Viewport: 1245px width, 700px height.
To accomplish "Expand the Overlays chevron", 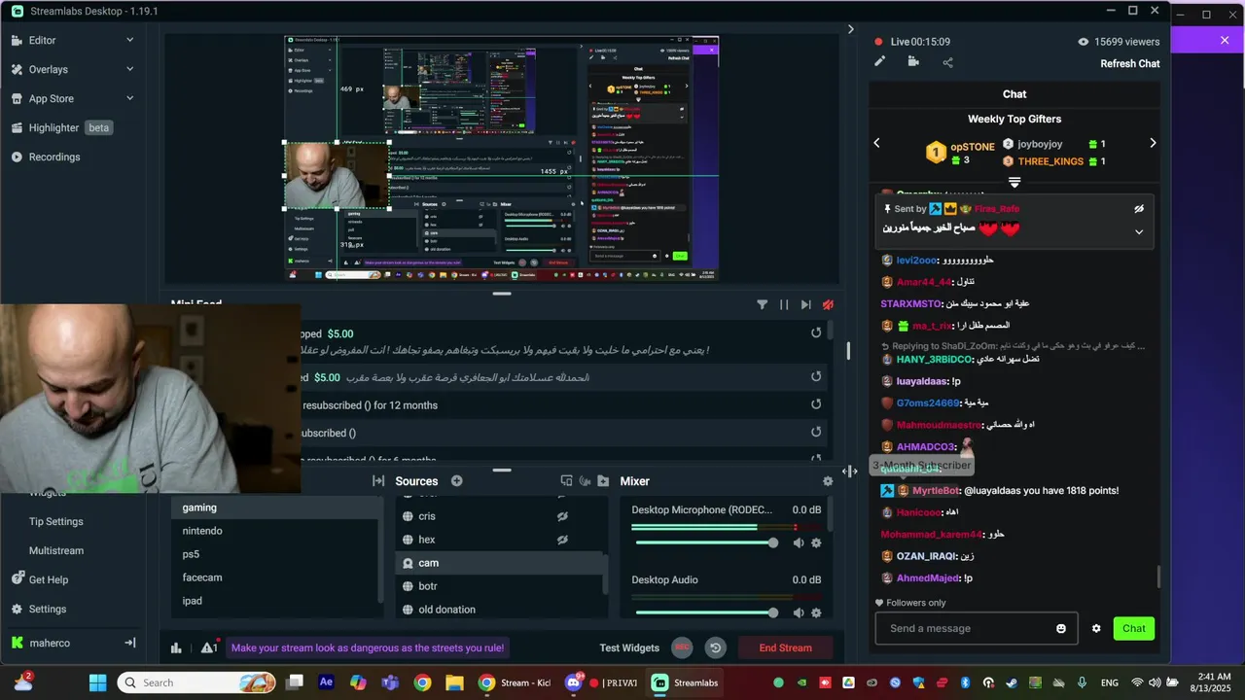I will pos(130,69).
